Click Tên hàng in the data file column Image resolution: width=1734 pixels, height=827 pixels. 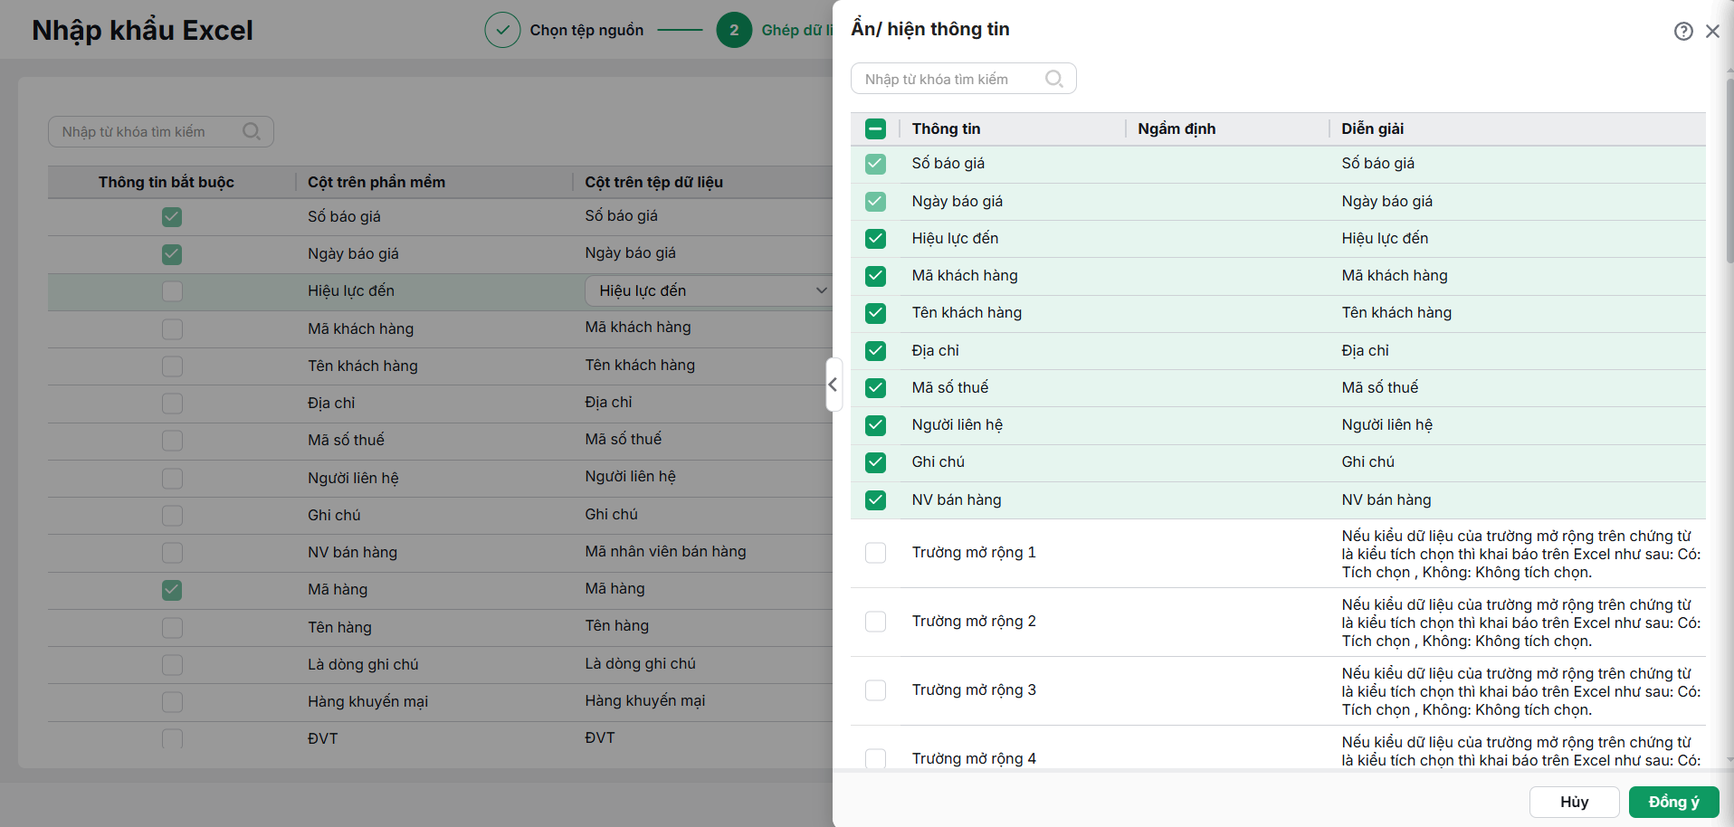616,625
